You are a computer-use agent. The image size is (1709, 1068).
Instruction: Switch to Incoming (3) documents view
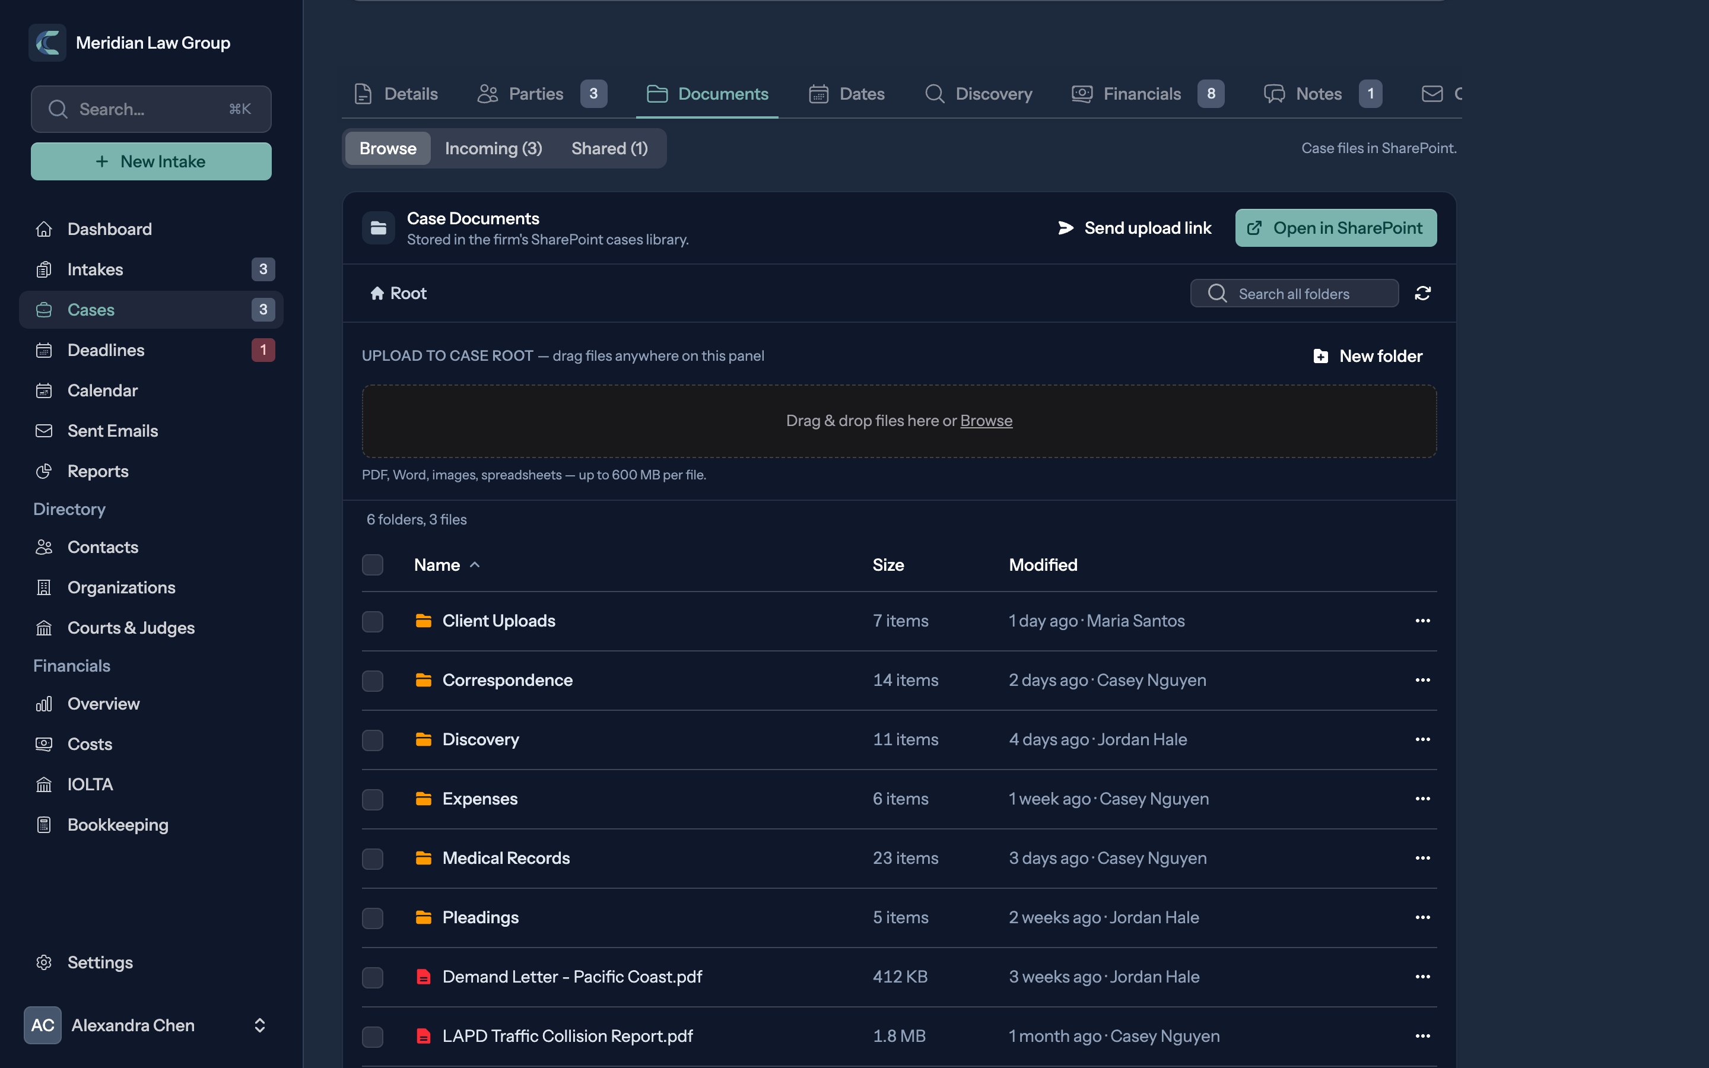[x=493, y=148]
